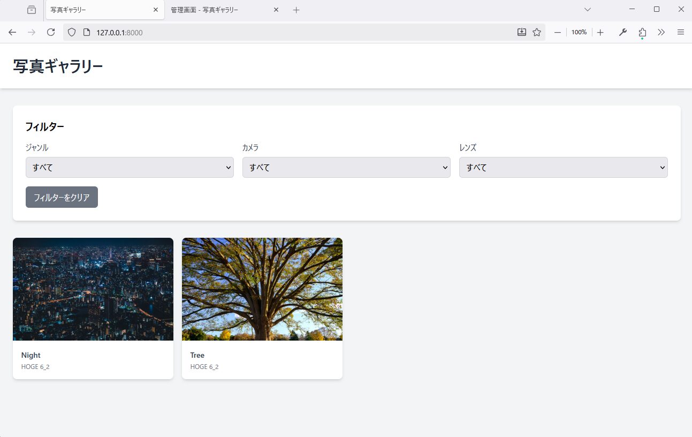
Task: Bookmark this page with the star icon
Action: [x=537, y=32]
